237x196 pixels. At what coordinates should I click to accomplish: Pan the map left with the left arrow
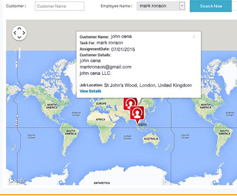(15, 33)
